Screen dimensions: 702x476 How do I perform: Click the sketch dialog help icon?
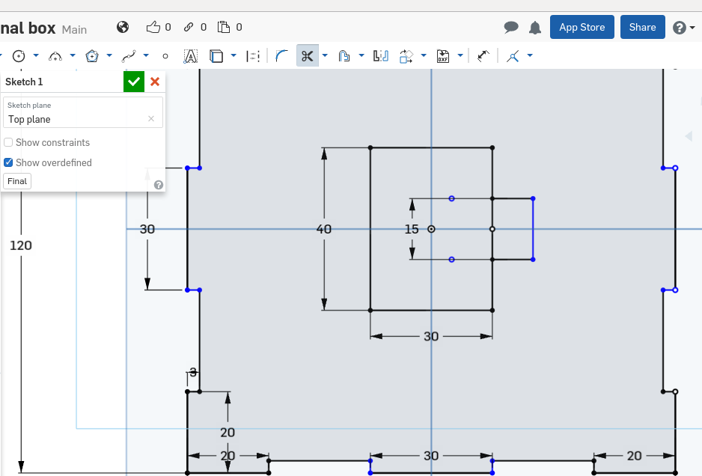point(159,185)
